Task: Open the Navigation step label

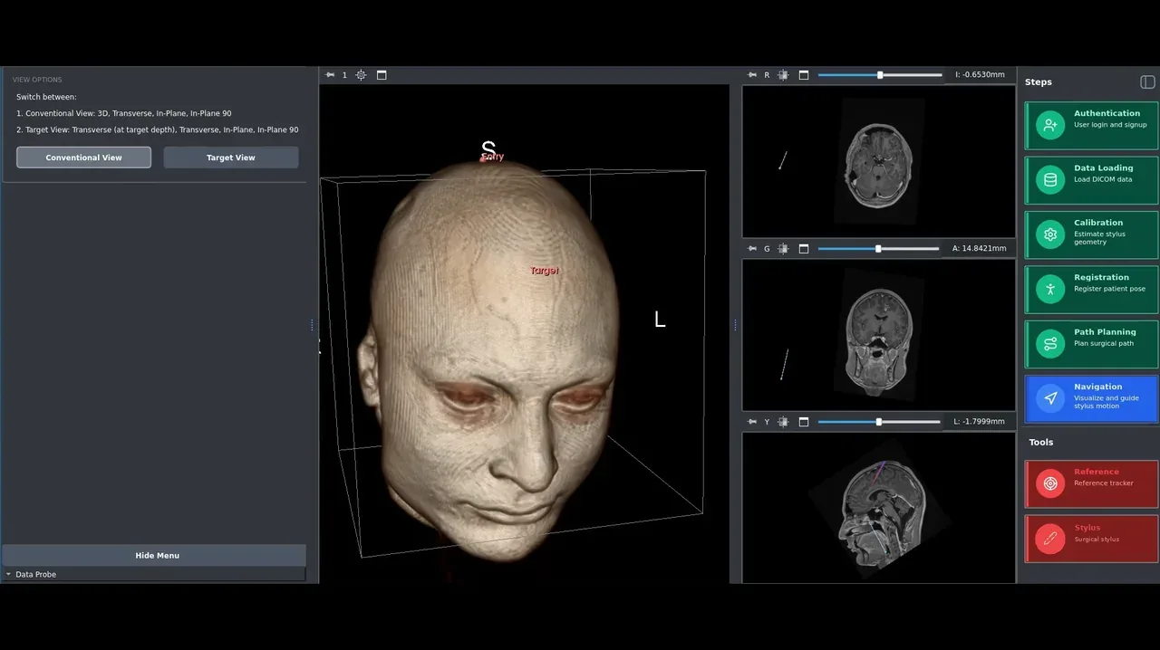Action: [1097, 387]
